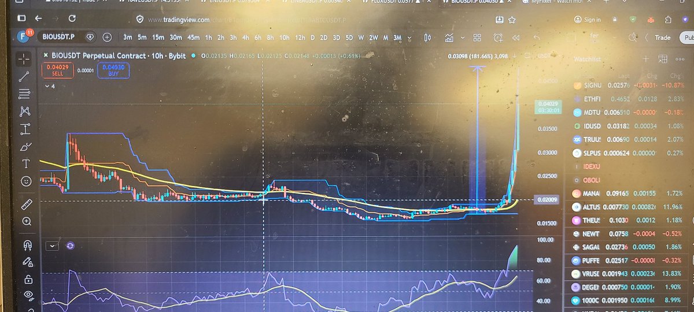This screenshot has height=312, width=694.
Task: Select the 5m timeframe
Action: [x=142, y=38]
